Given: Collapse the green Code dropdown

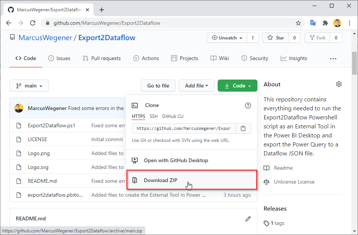Looking at the screenshot, I should (x=238, y=86).
